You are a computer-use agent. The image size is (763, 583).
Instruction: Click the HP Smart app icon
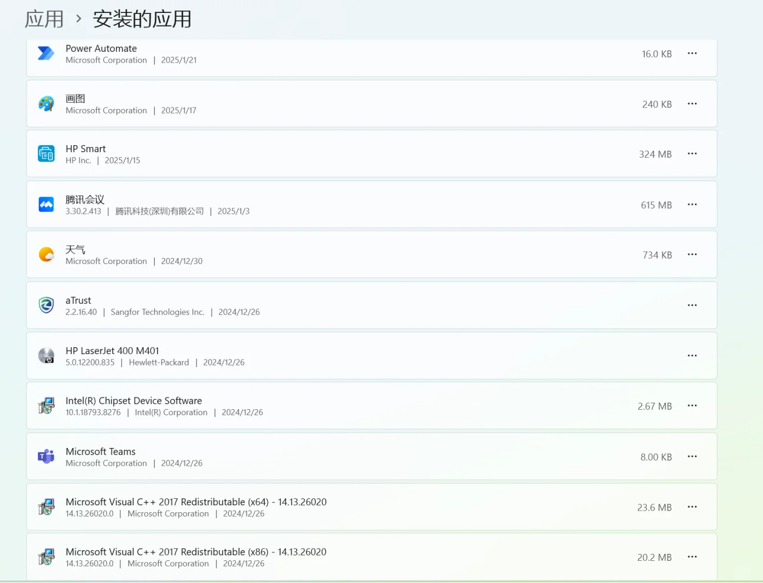tap(46, 153)
